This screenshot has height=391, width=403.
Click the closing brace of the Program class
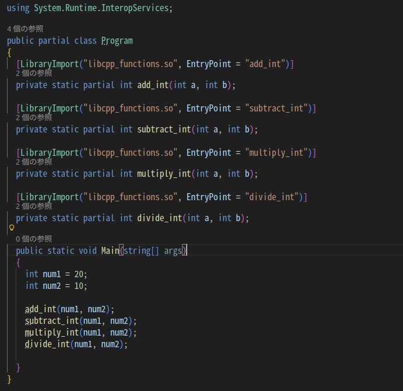(9, 379)
